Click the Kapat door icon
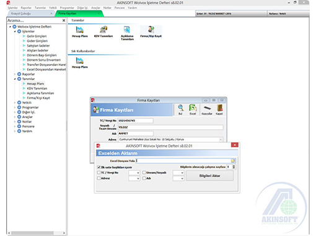Screen dimensions: 316x236 pyautogui.click(x=219, y=110)
